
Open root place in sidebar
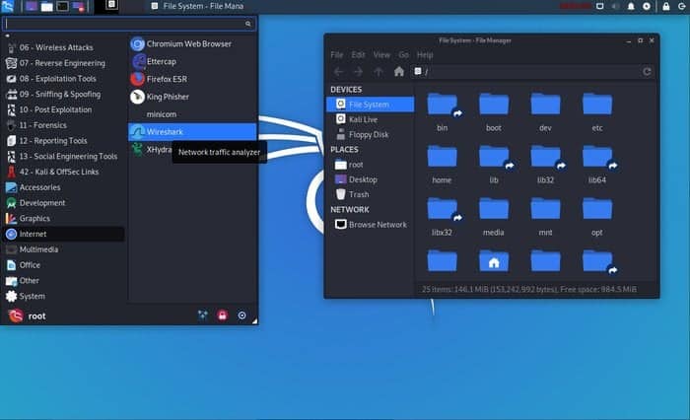370,165
